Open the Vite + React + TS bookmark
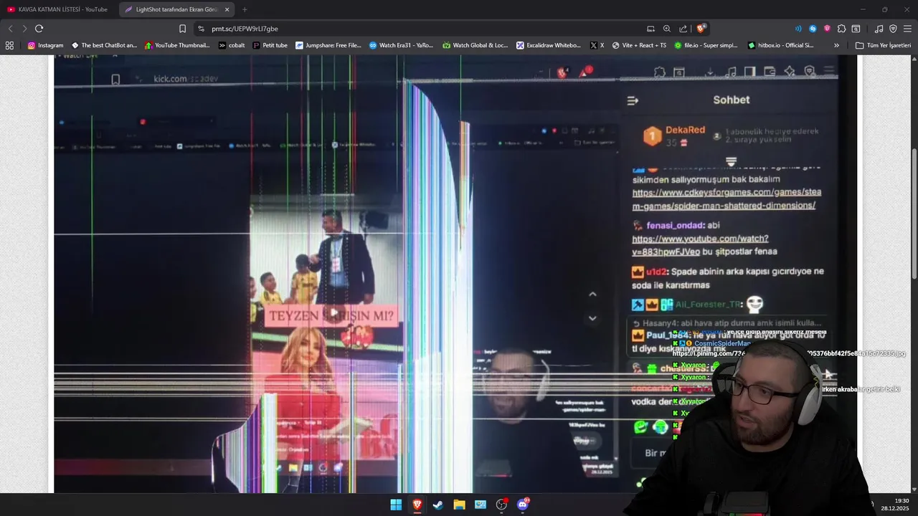The image size is (918, 516). coord(638,45)
